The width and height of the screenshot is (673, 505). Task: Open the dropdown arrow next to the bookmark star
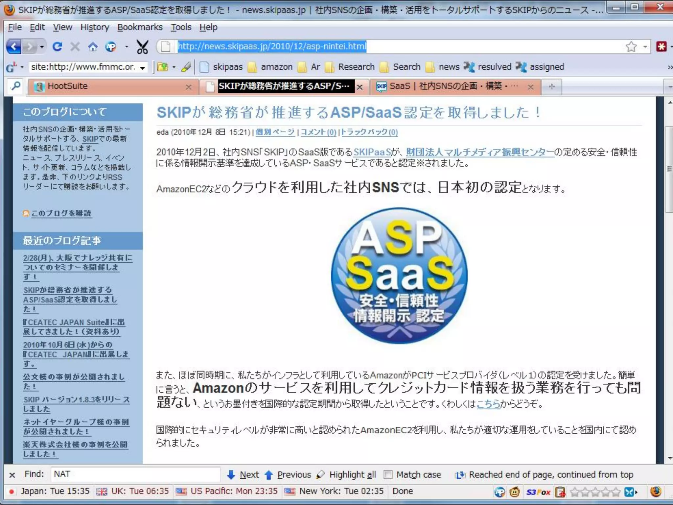click(x=645, y=47)
